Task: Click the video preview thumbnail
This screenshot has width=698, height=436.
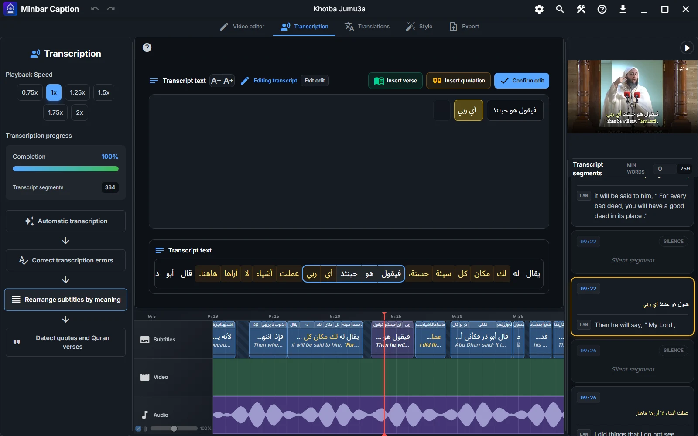Action: coord(633,97)
